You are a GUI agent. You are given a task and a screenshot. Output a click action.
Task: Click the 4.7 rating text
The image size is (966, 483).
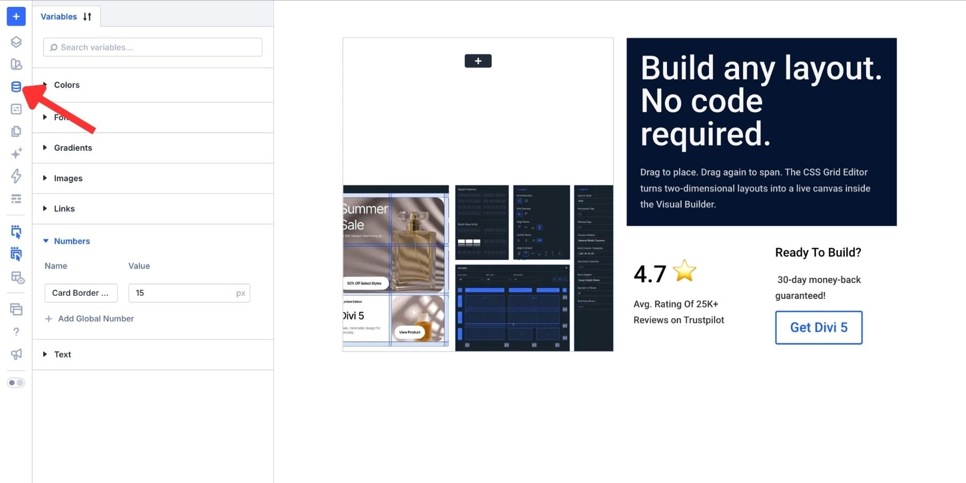650,274
